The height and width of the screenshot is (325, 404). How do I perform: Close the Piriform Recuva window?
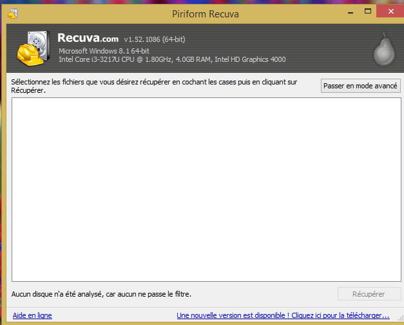(390, 12)
